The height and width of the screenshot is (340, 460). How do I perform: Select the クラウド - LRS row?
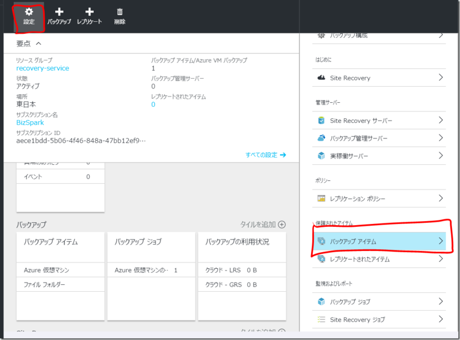242,270
